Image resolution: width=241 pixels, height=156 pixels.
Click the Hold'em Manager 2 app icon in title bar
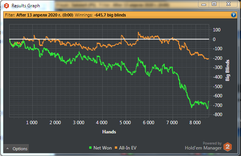coord(7,6)
